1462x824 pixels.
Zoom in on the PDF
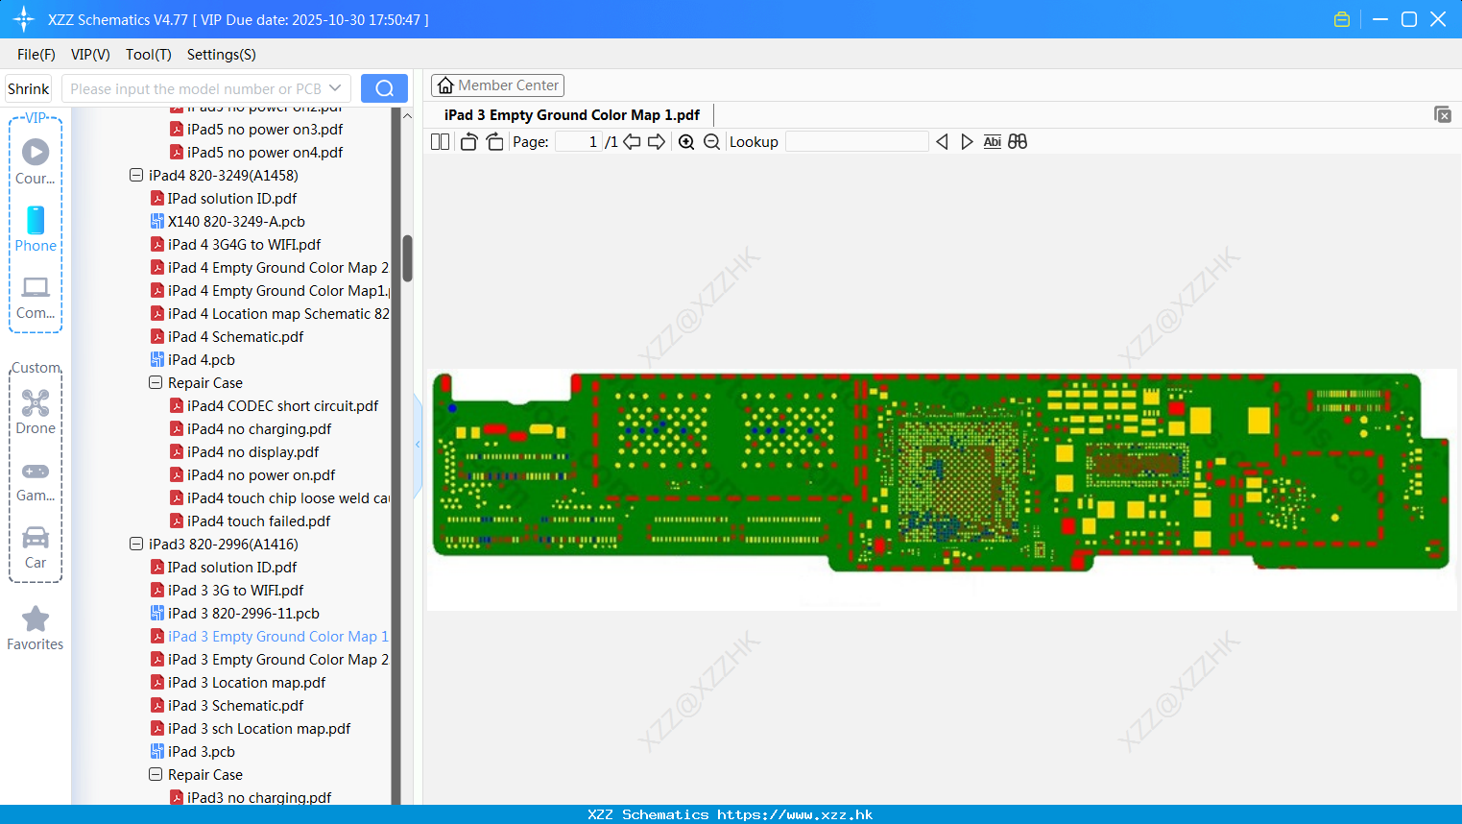point(686,142)
